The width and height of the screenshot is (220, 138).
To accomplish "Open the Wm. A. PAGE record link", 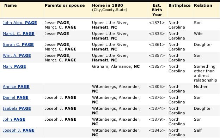I will click(x=17, y=55).
